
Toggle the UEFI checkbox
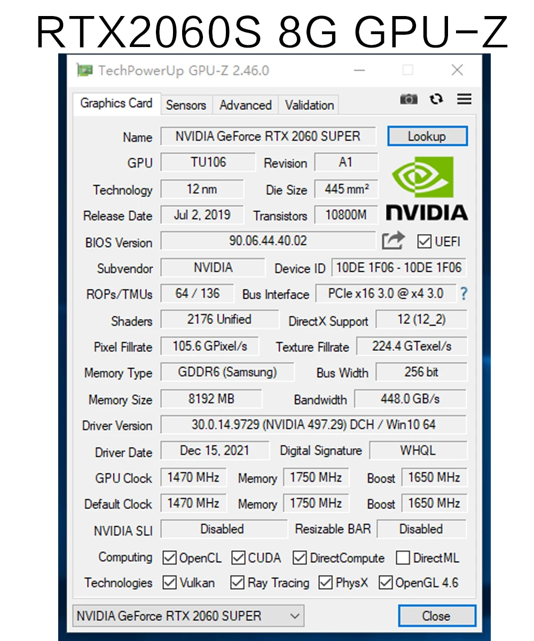coord(425,241)
